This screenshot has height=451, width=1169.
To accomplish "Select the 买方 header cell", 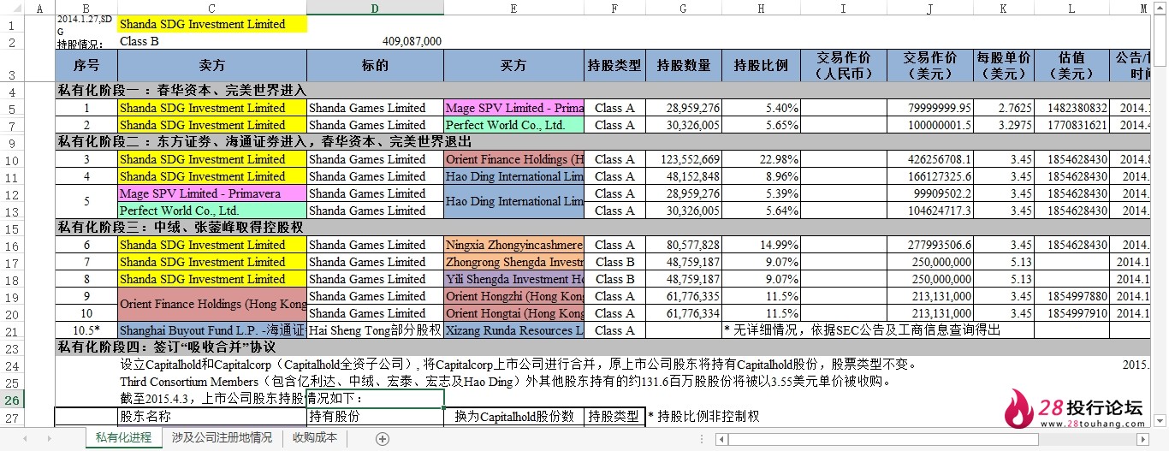I will tap(513, 66).
